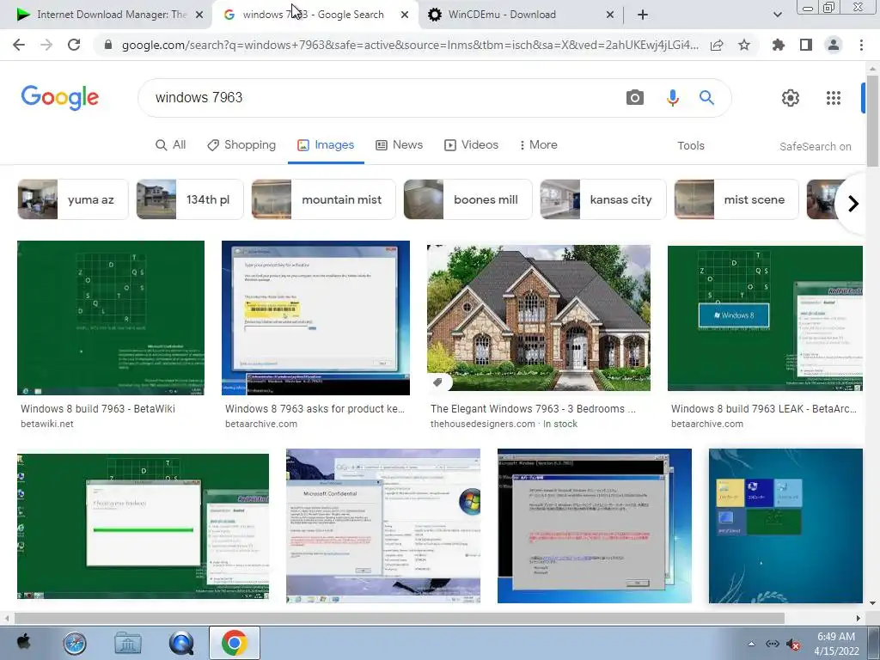Open a new tab with plus button
This screenshot has width=880, height=660.
[x=643, y=15]
